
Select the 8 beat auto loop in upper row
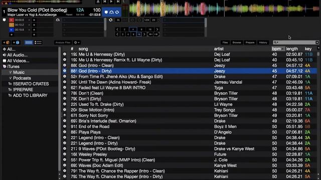[x=141, y=29]
